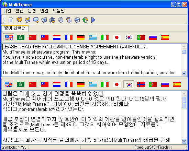Open a file with the folder icon

[x=19, y=20]
